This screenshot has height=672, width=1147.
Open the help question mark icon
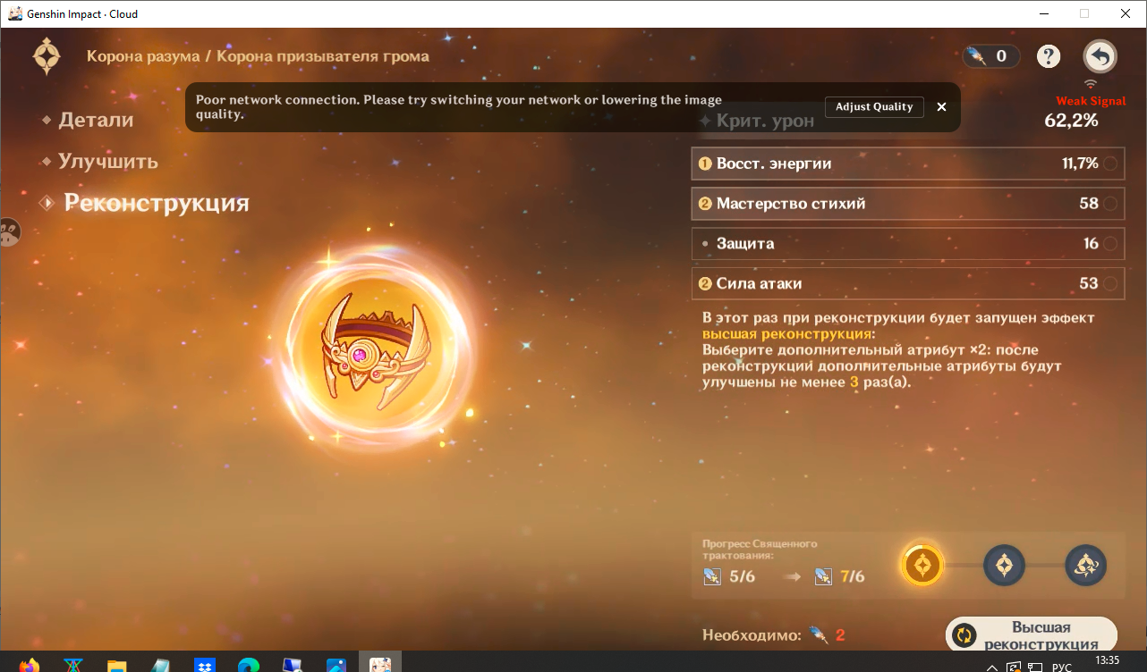coord(1049,56)
